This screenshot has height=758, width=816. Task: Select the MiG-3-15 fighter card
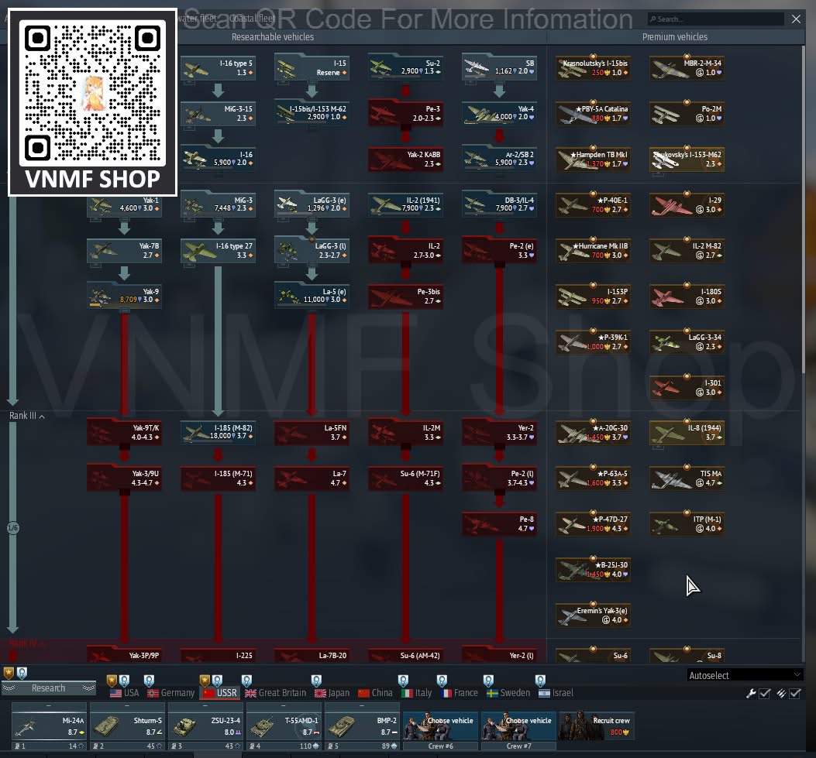tap(218, 113)
